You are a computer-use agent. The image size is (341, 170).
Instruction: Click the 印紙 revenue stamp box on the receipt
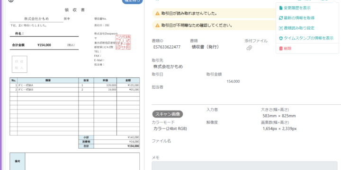tap(19, 64)
